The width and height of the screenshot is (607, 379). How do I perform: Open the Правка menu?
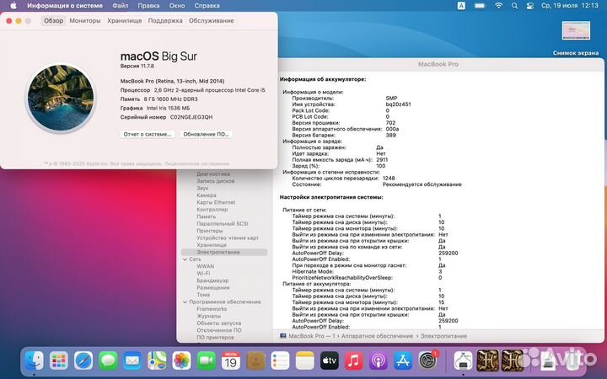pos(148,6)
